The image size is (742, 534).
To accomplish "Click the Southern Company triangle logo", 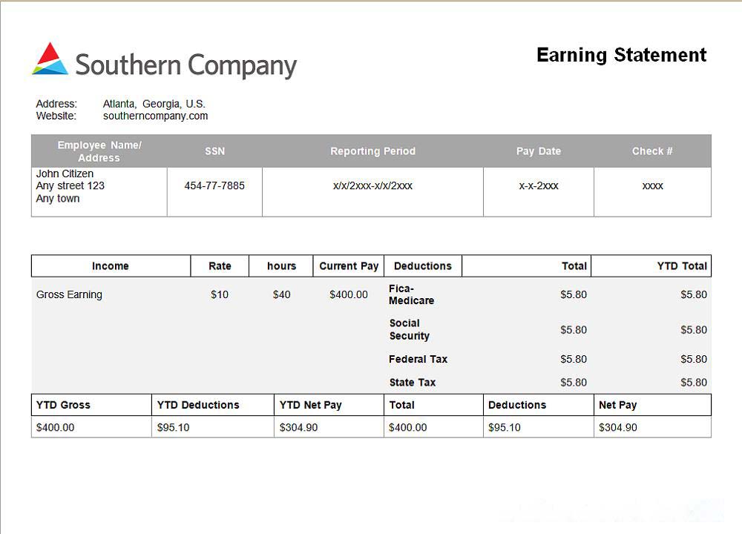I will click(x=50, y=59).
